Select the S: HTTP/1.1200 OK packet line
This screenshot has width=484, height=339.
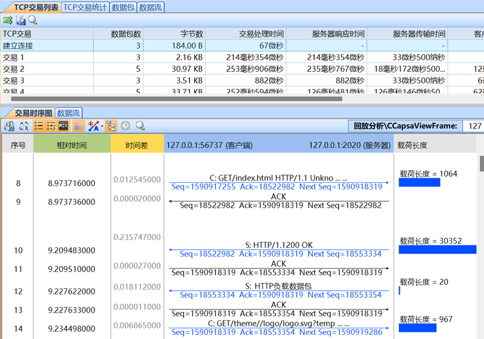(279, 250)
